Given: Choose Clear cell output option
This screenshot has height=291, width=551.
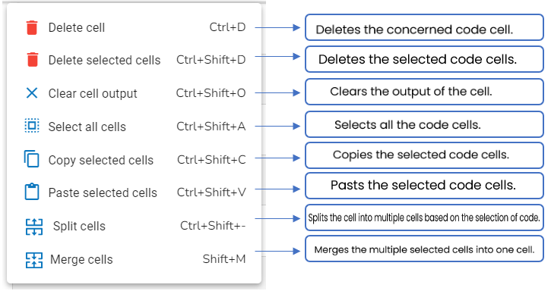Looking at the screenshot, I should click(x=135, y=93).
